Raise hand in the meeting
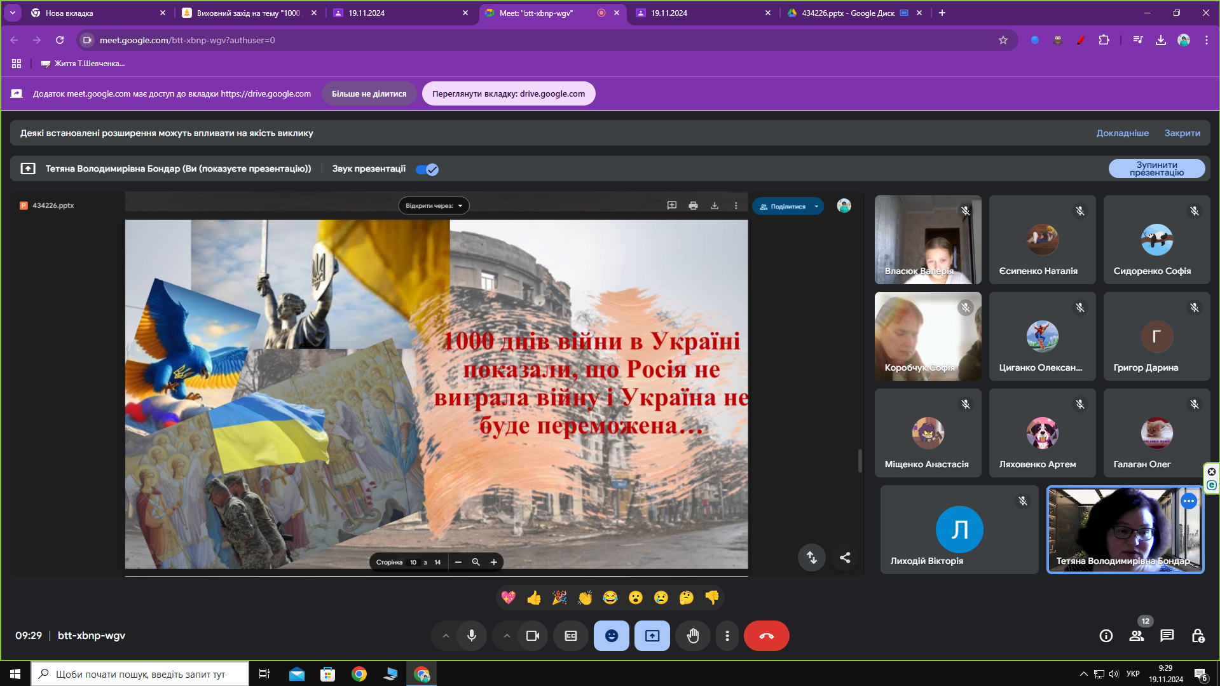1220x686 pixels. 693,635
